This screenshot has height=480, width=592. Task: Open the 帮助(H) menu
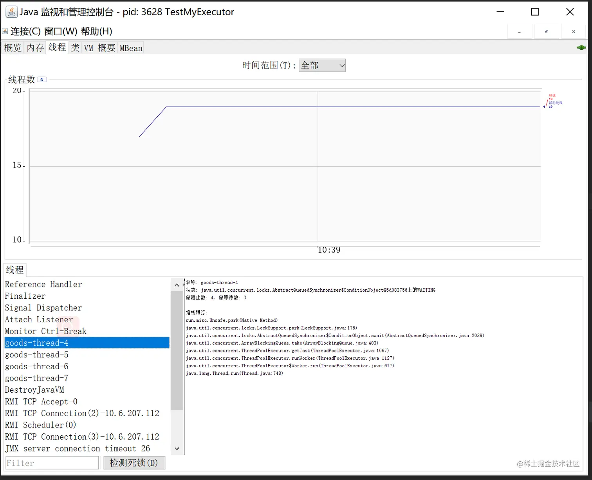click(x=96, y=31)
